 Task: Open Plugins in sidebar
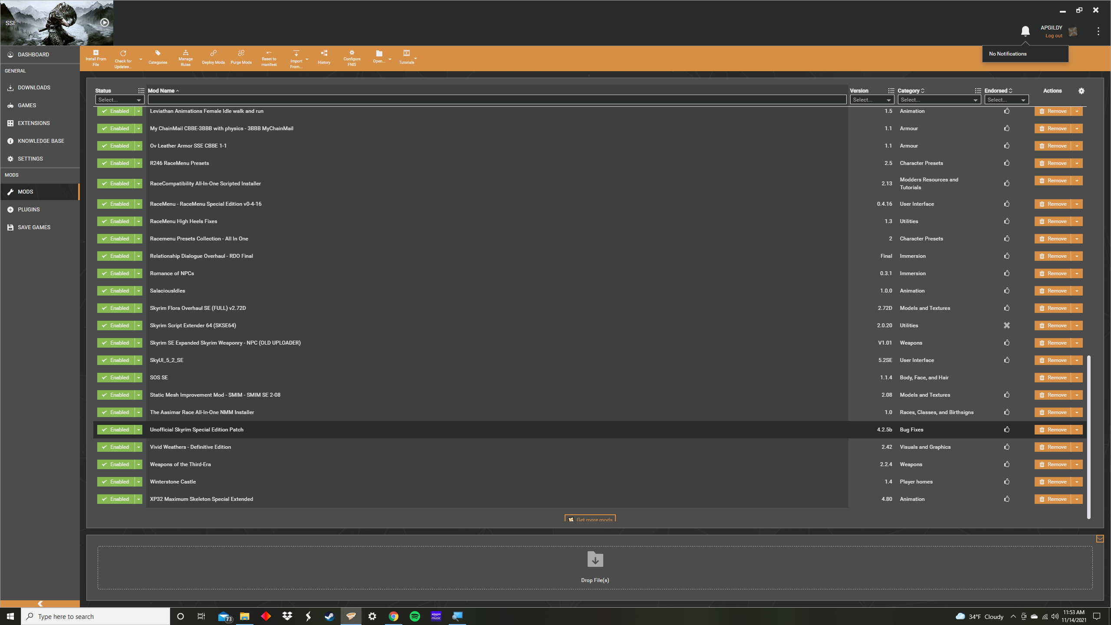click(x=39, y=210)
